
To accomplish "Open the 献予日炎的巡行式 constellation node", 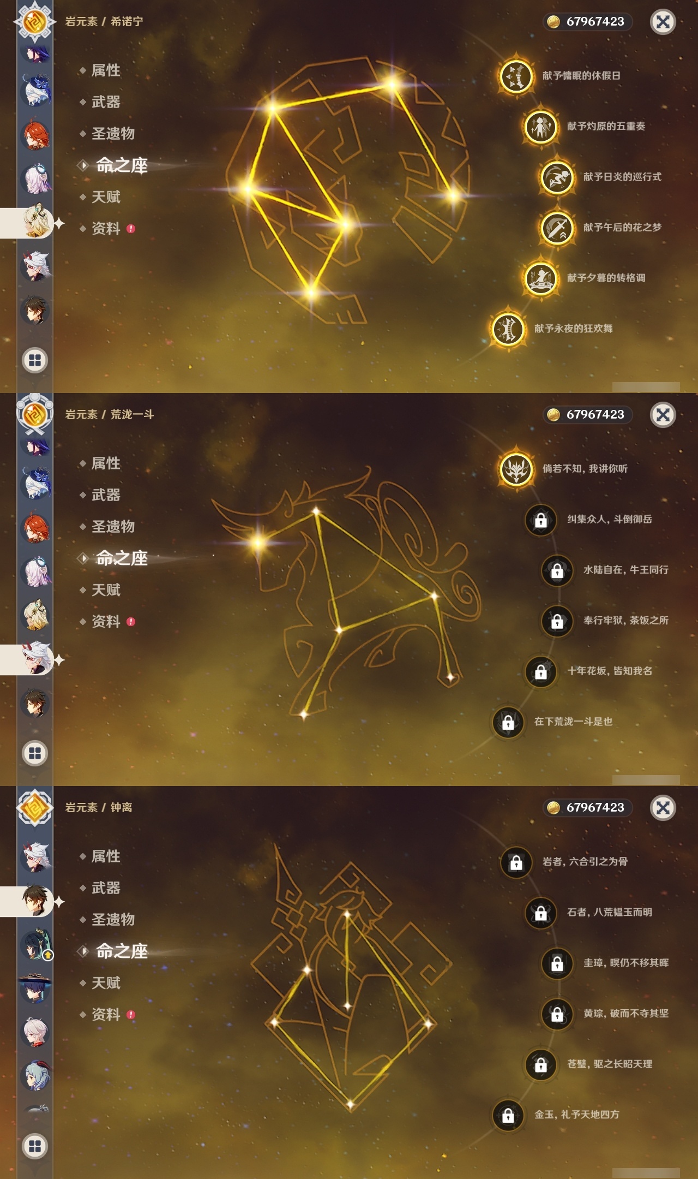I will coord(557,177).
